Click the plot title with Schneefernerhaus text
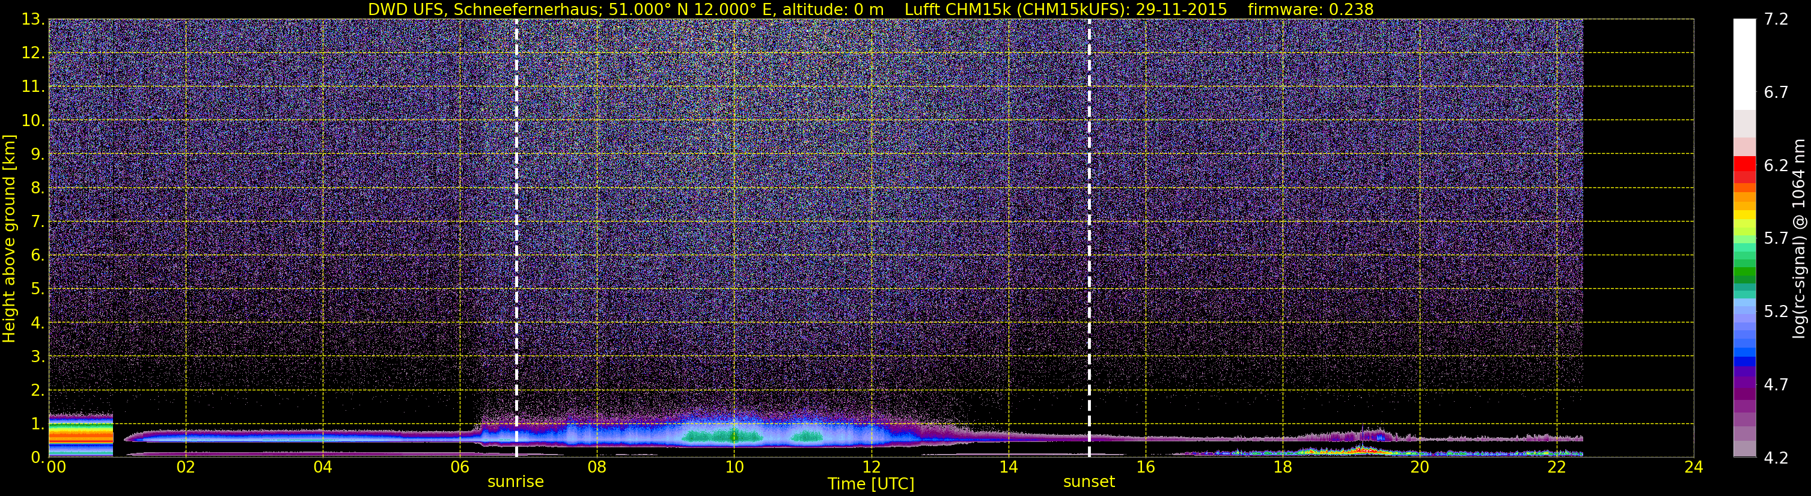1811x496 pixels. point(870,9)
